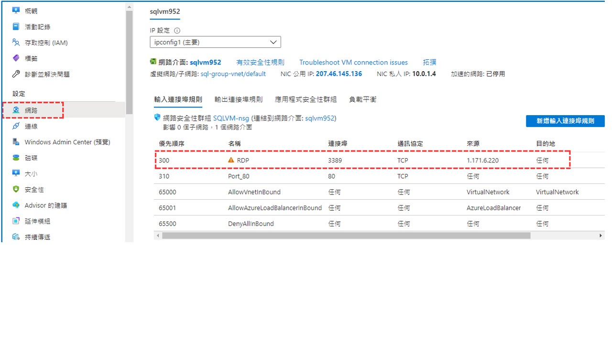Viewport: 612px width, 344px height.
Task: Click the 標籤 tag icon
Action: [x=16, y=58]
